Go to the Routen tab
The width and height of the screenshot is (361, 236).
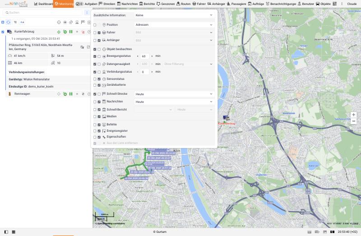click(184, 4)
